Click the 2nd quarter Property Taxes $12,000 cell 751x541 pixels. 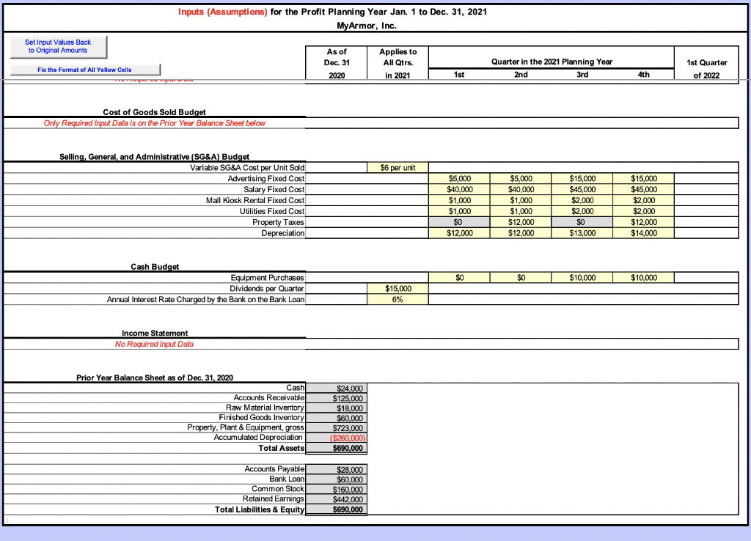coord(520,222)
